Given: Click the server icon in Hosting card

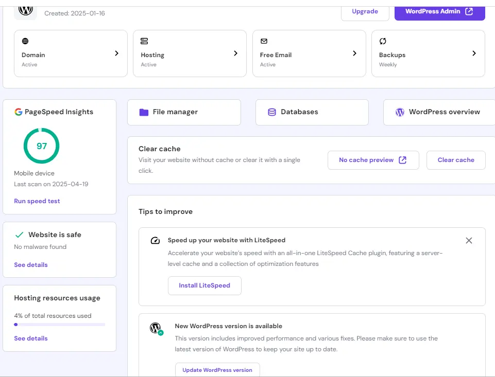Looking at the screenshot, I should [144, 41].
